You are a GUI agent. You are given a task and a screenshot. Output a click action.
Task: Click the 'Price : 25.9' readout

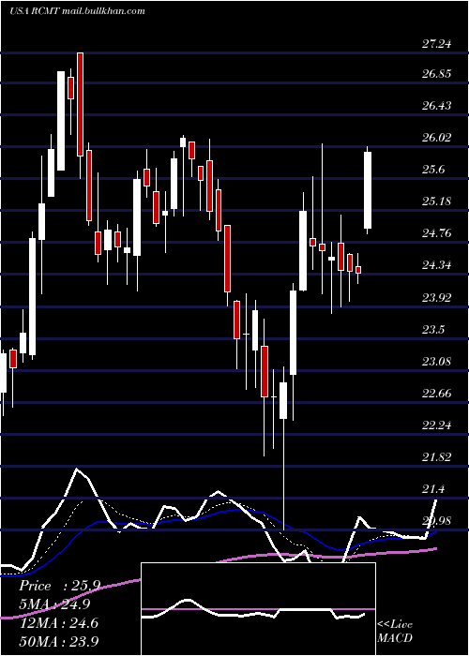[59, 586]
